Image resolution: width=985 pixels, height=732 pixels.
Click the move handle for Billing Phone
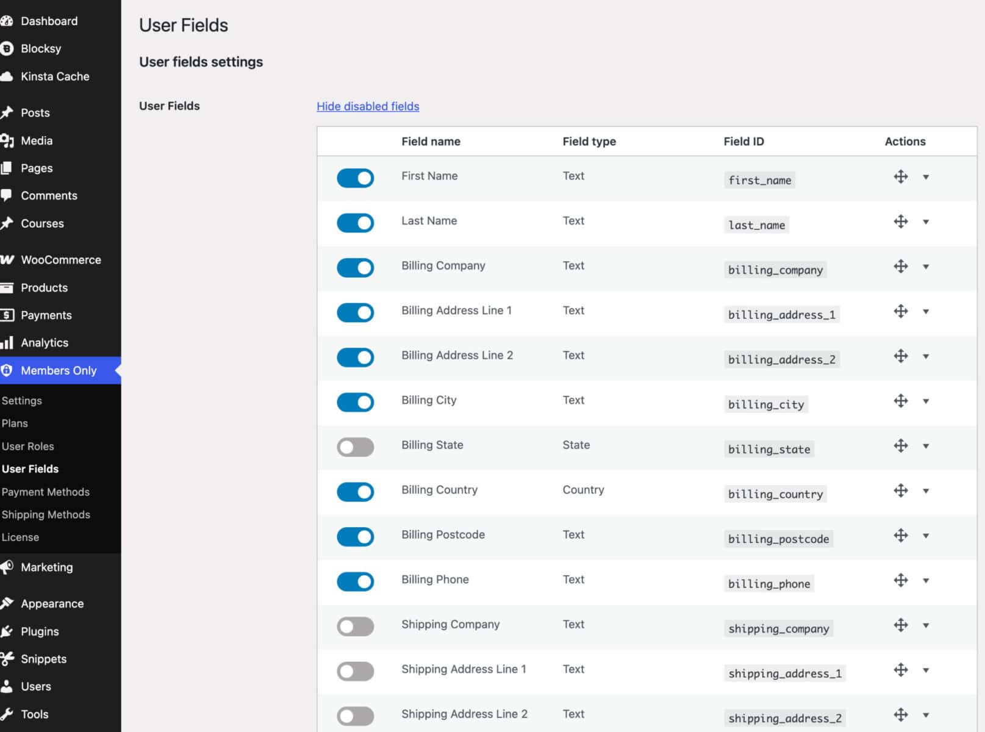tap(900, 580)
